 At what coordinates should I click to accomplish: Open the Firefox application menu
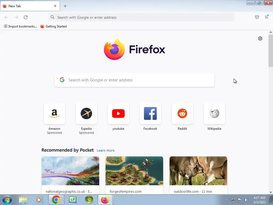click(x=267, y=17)
